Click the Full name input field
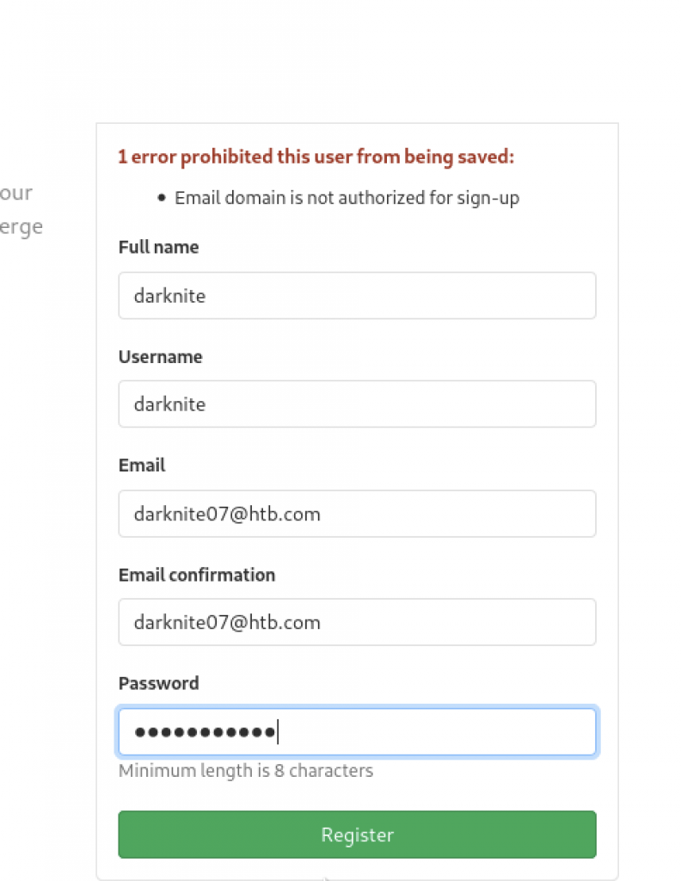 (357, 296)
